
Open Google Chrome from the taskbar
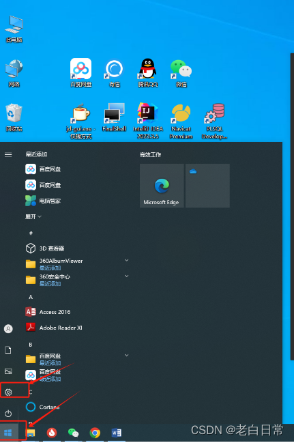(95, 433)
